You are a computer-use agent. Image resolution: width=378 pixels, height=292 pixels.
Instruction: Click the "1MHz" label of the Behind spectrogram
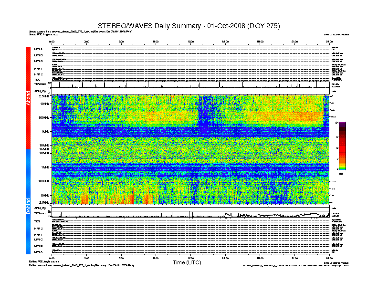(x=45, y=167)
